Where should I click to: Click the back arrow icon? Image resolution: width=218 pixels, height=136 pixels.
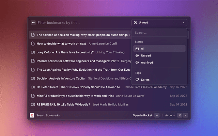[33, 23]
